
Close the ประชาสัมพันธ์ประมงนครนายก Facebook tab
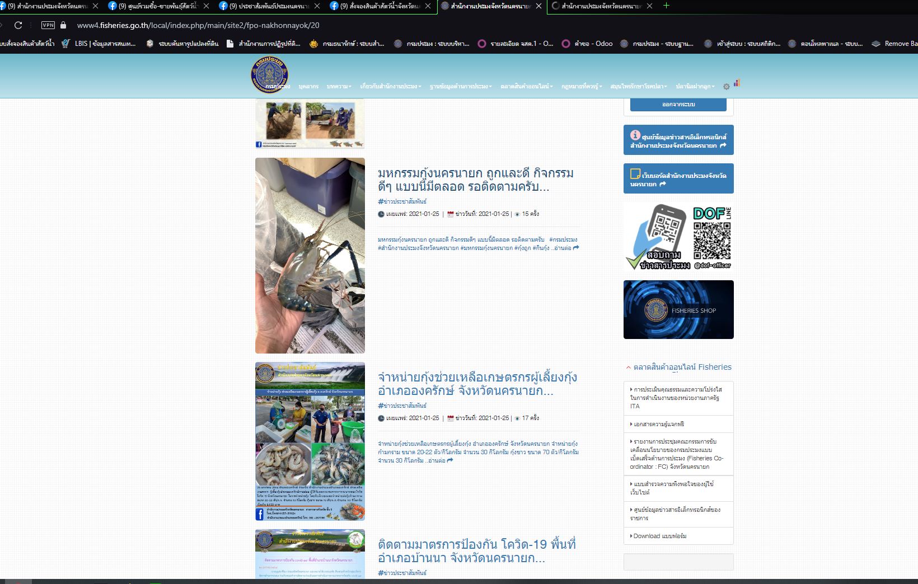coord(317,6)
